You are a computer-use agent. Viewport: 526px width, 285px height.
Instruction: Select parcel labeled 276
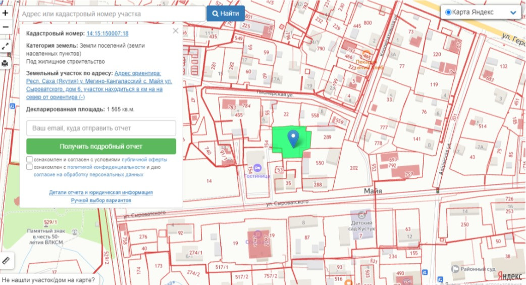(143, 236)
